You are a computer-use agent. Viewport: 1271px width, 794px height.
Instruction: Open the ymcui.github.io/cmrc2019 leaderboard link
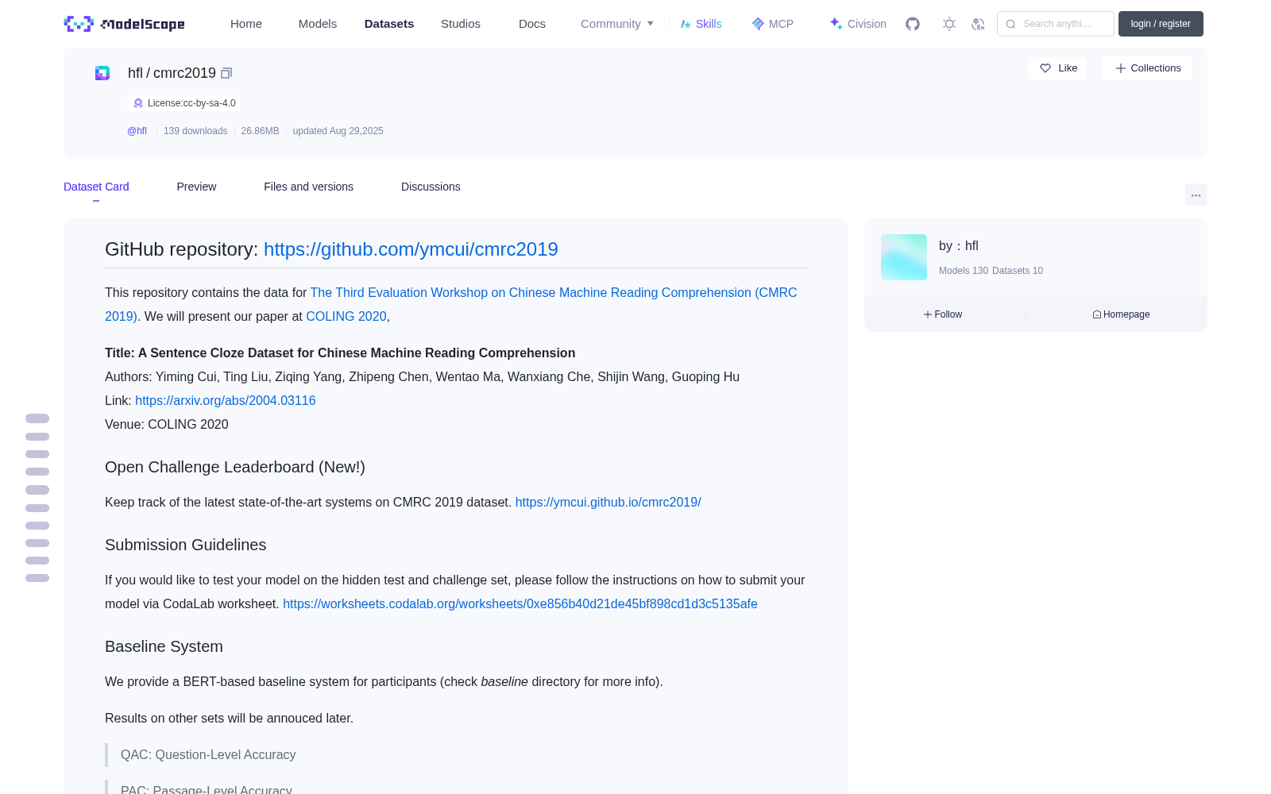click(608, 502)
